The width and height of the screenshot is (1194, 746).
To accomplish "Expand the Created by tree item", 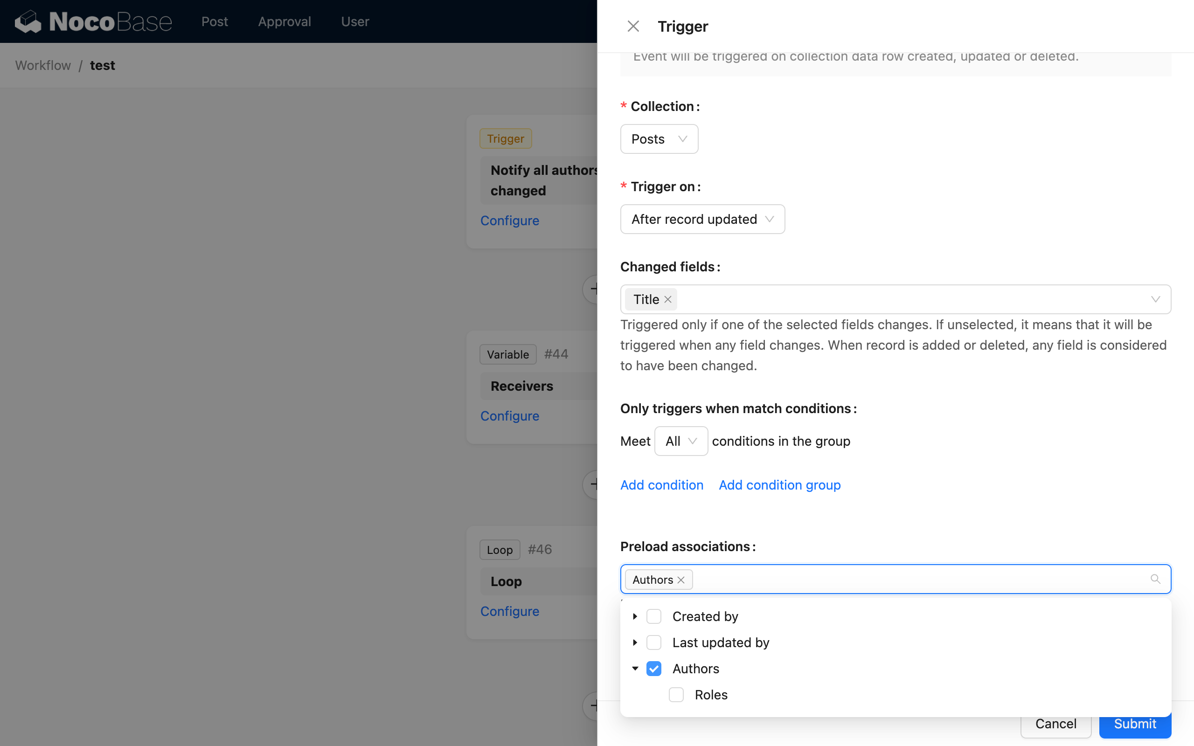I will (635, 616).
